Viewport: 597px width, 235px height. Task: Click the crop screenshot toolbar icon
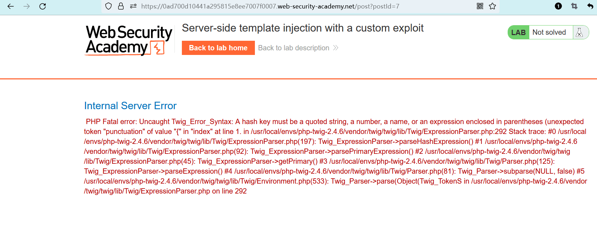pos(574,6)
